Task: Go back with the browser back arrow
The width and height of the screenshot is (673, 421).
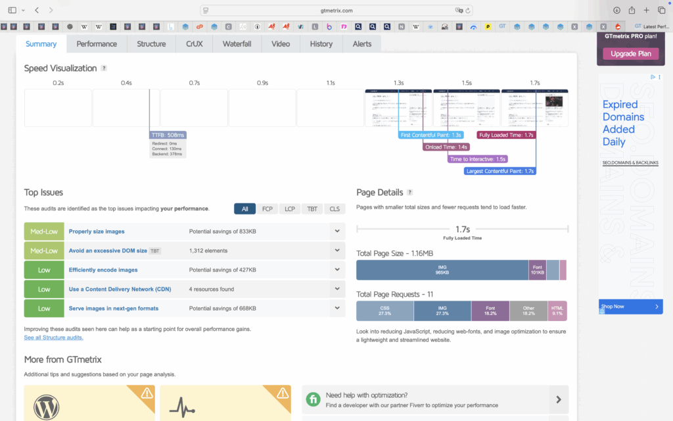Action: (37, 11)
